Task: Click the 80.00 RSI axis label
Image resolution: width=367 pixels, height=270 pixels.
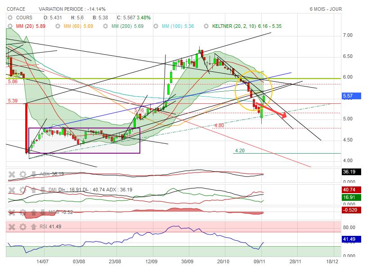Action: [349, 227]
